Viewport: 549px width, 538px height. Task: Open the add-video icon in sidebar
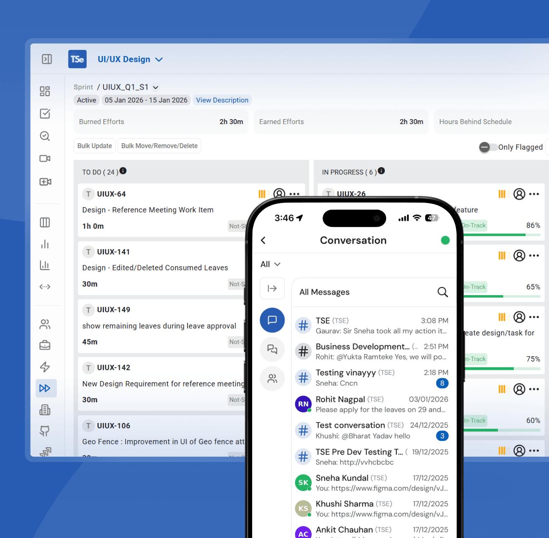pyautogui.click(x=45, y=182)
